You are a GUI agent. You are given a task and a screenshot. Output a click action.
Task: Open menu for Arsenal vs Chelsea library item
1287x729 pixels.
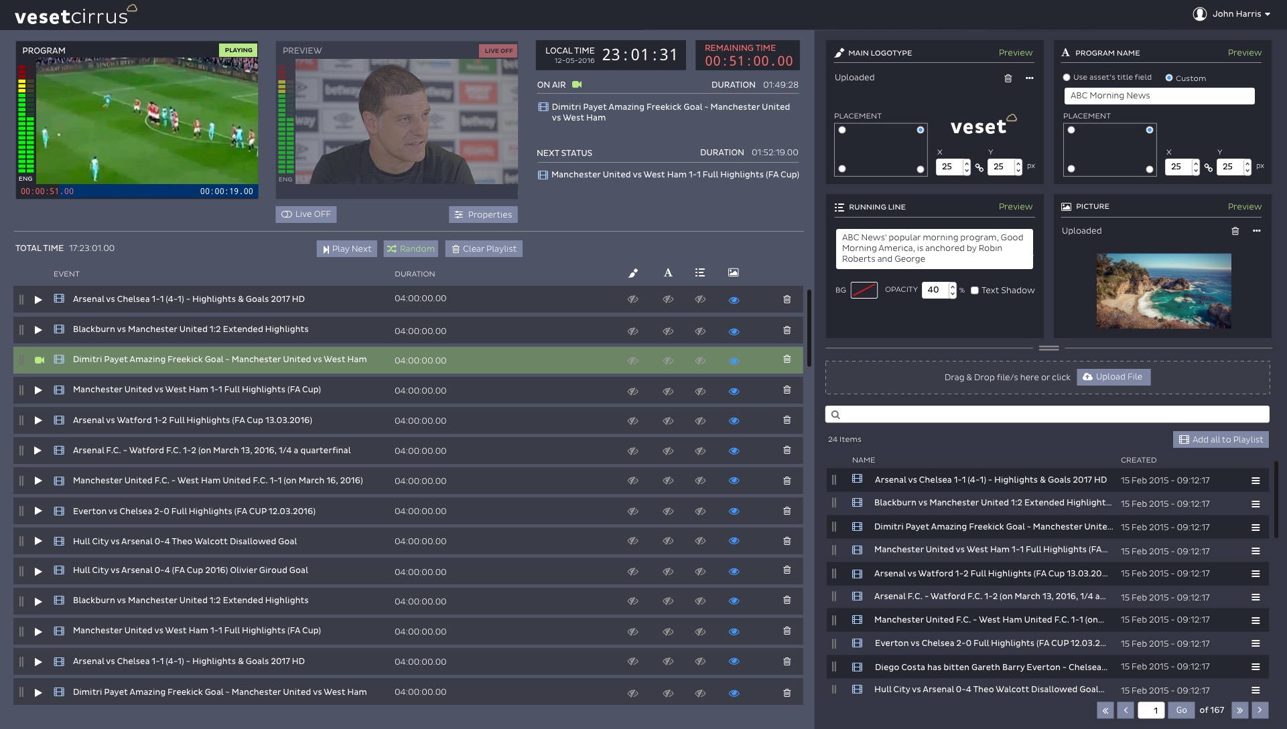1256,481
